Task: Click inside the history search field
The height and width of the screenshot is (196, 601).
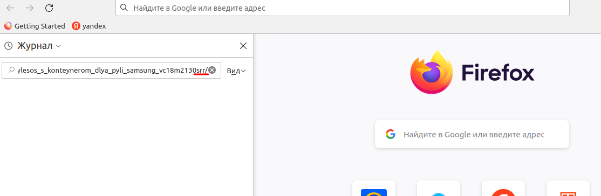Action: pyautogui.click(x=111, y=71)
